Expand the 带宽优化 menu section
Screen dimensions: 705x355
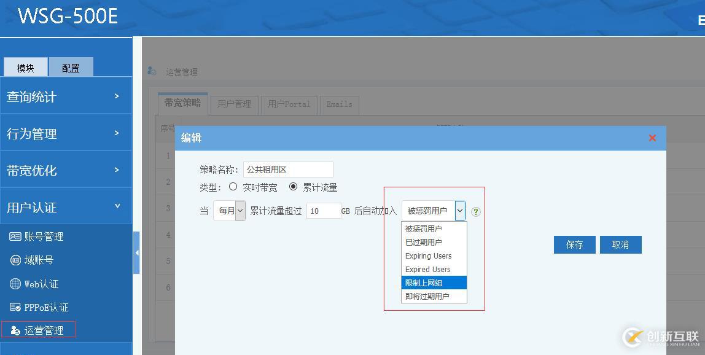click(66, 170)
